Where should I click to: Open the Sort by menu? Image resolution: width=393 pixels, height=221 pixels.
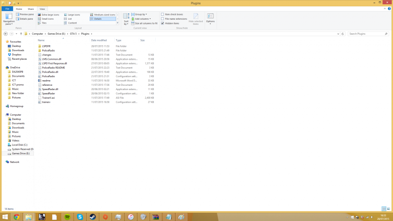(126, 19)
